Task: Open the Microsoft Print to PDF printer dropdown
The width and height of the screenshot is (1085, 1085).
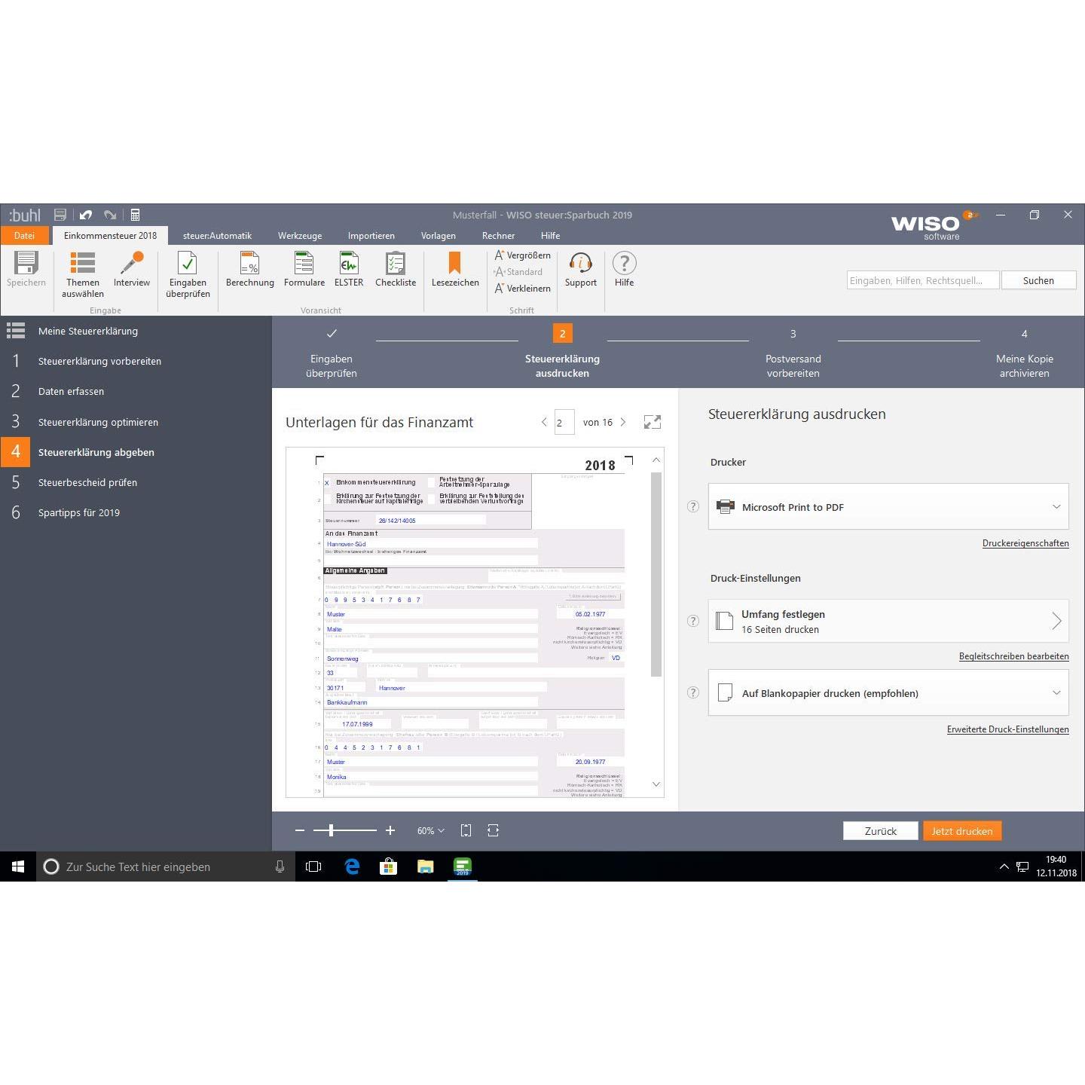Action: click(x=888, y=506)
